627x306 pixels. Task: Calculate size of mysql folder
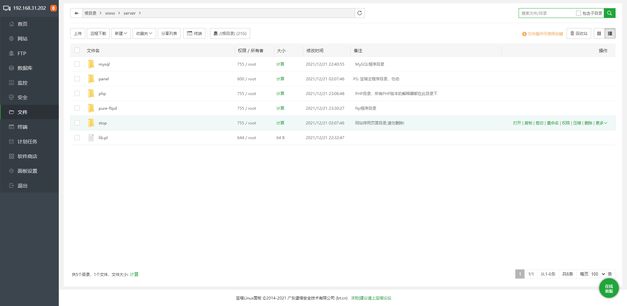click(280, 64)
